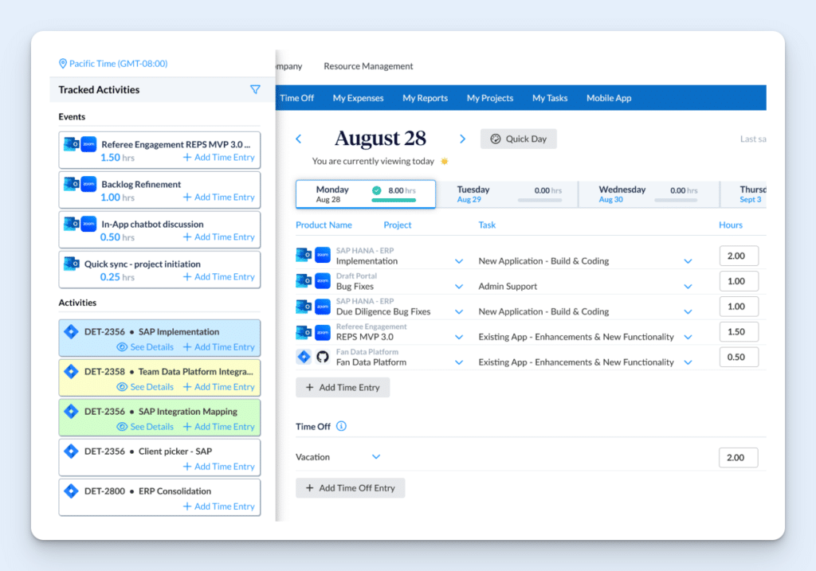
Task: Click Outlook icon in Bug Fixes entry row
Action: 304,280
